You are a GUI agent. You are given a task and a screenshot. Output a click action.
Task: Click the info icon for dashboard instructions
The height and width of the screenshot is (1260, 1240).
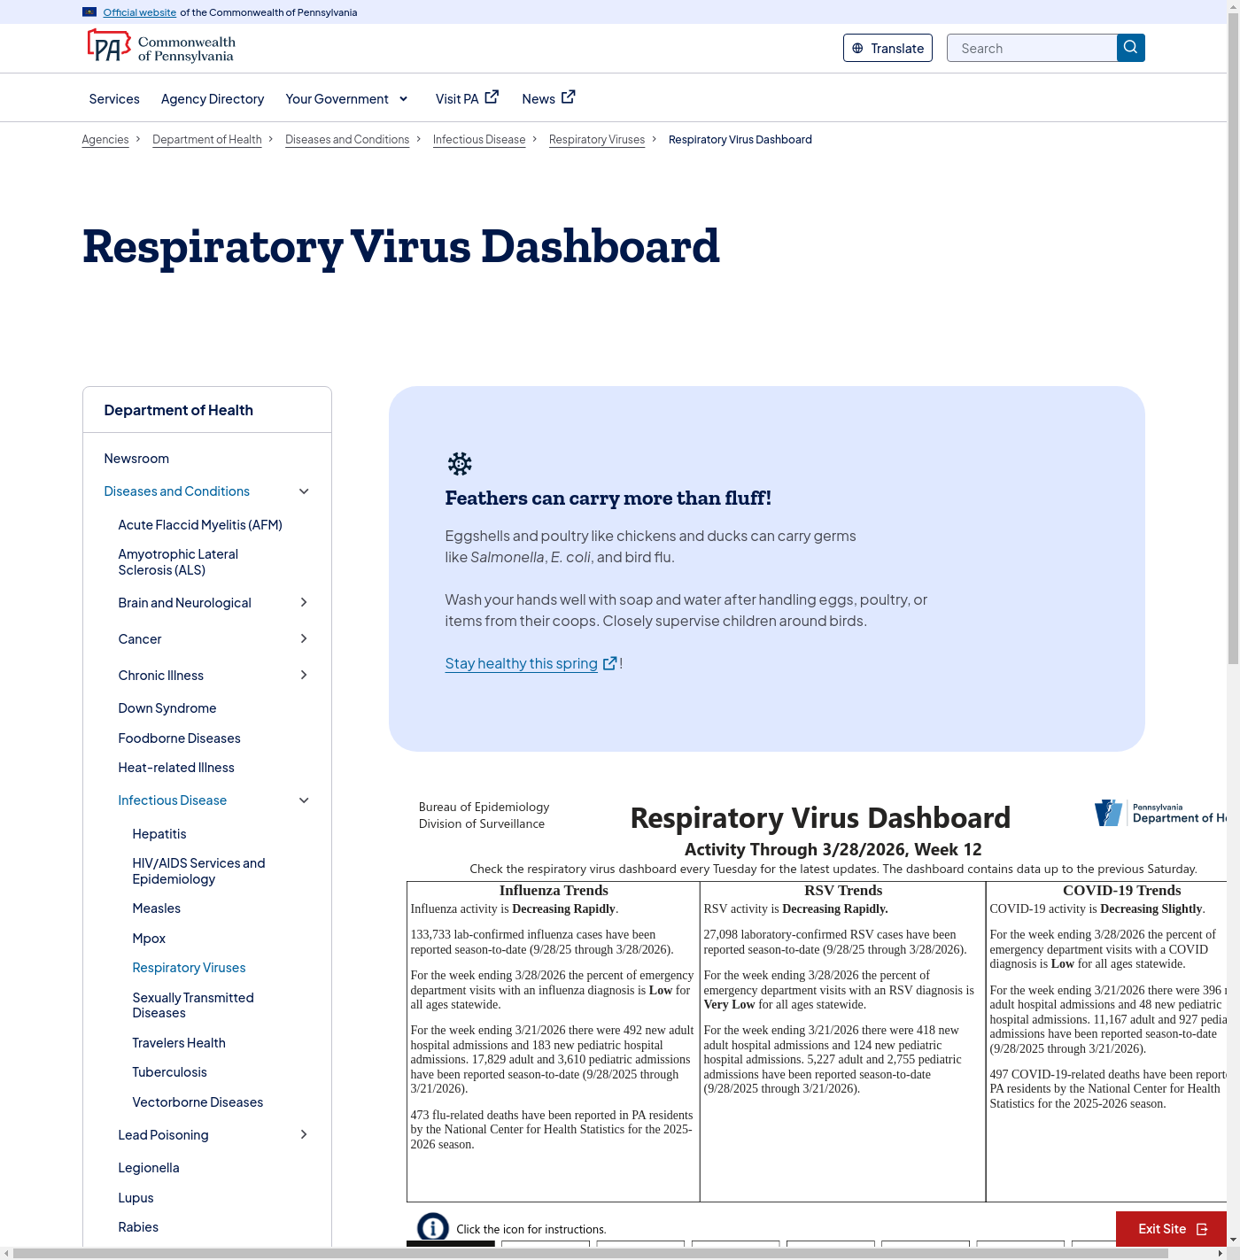pos(433,1227)
